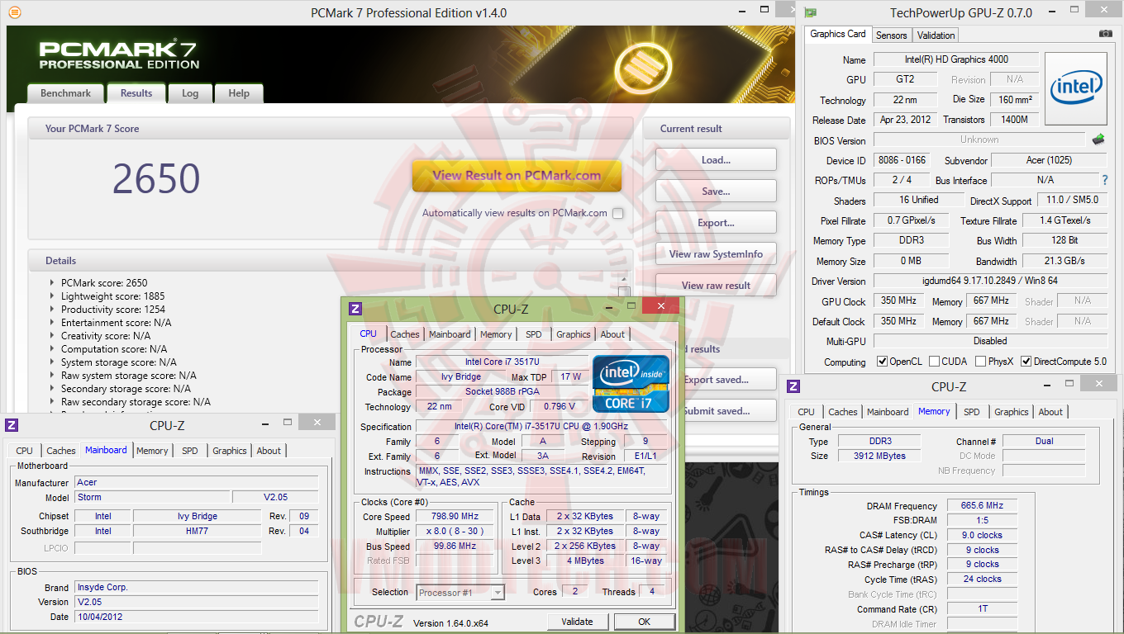Click the DRAM Frequency 665.6 MHz value
This screenshot has height=634, width=1124.
coord(982,506)
